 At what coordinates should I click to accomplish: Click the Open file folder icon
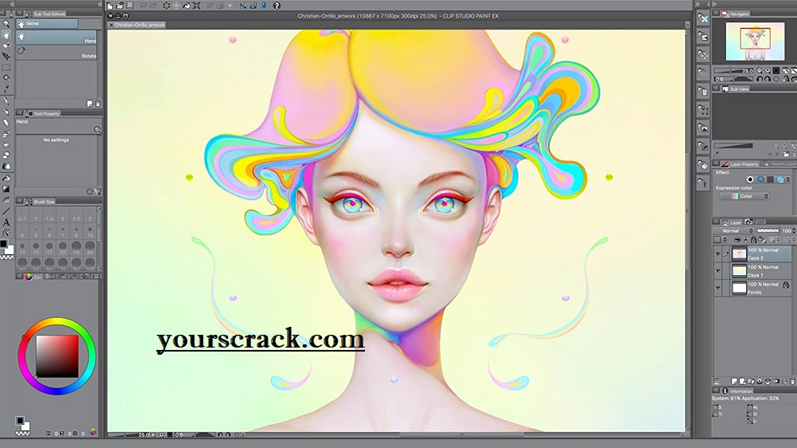(x=120, y=6)
